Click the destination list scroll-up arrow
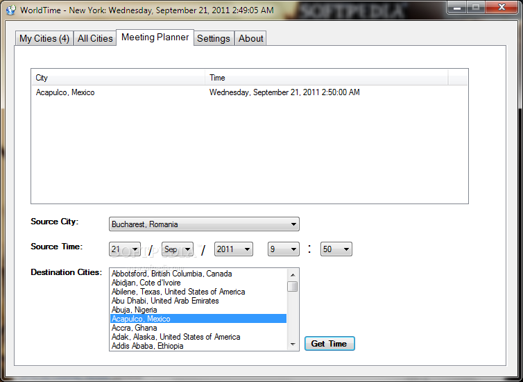523x382 pixels. pyautogui.click(x=293, y=275)
